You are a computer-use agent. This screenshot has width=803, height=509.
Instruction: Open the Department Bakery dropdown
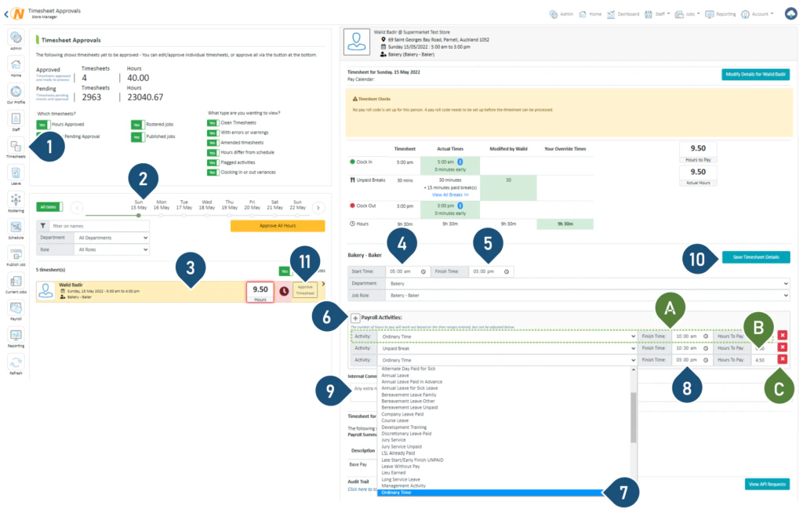click(587, 284)
